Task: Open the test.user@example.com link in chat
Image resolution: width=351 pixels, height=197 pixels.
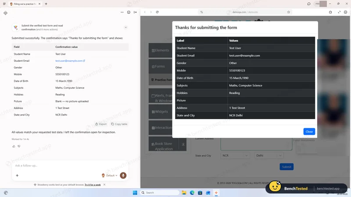Action: 70,61
